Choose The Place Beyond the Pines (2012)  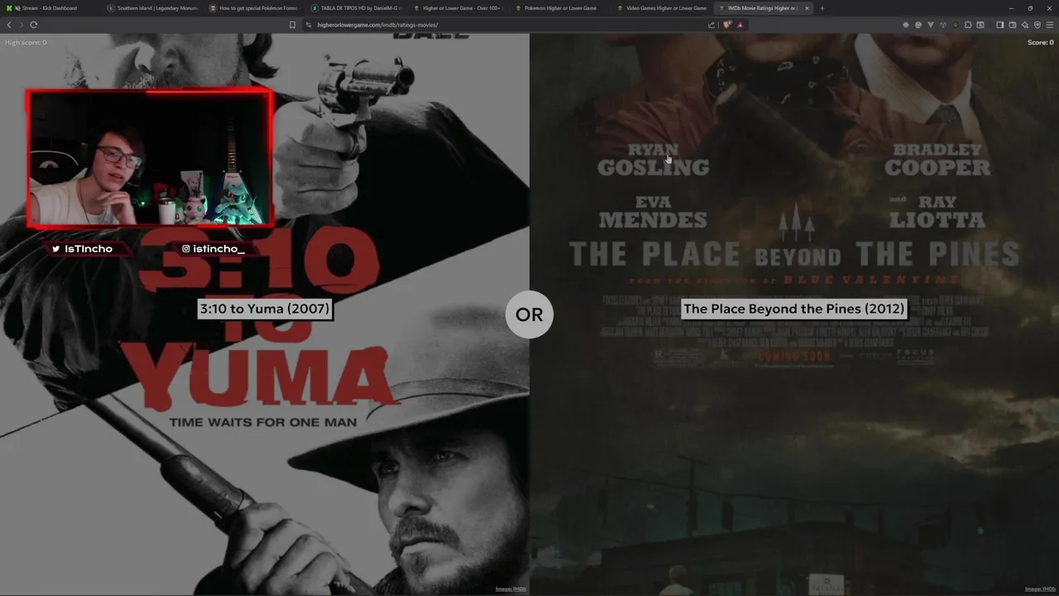[x=794, y=309]
